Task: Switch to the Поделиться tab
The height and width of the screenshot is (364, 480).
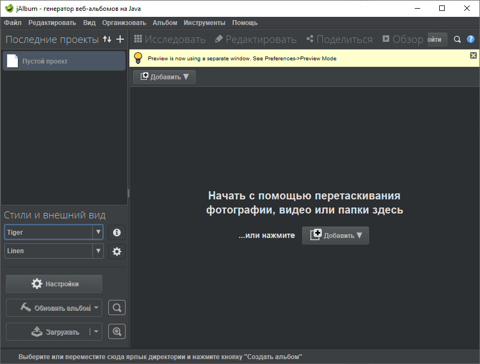Action: coord(339,39)
